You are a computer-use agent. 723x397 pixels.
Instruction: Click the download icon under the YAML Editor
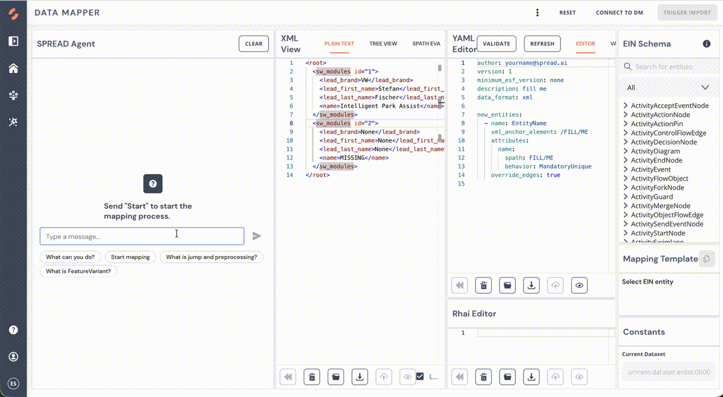(x=531, y=286)
